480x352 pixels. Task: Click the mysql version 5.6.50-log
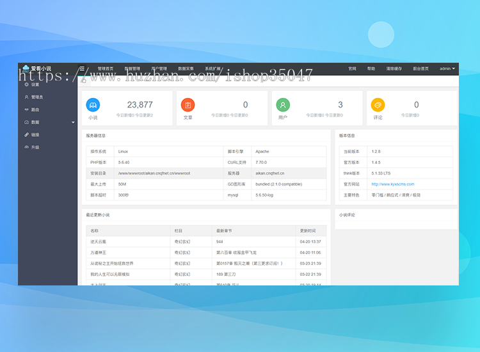264,195
